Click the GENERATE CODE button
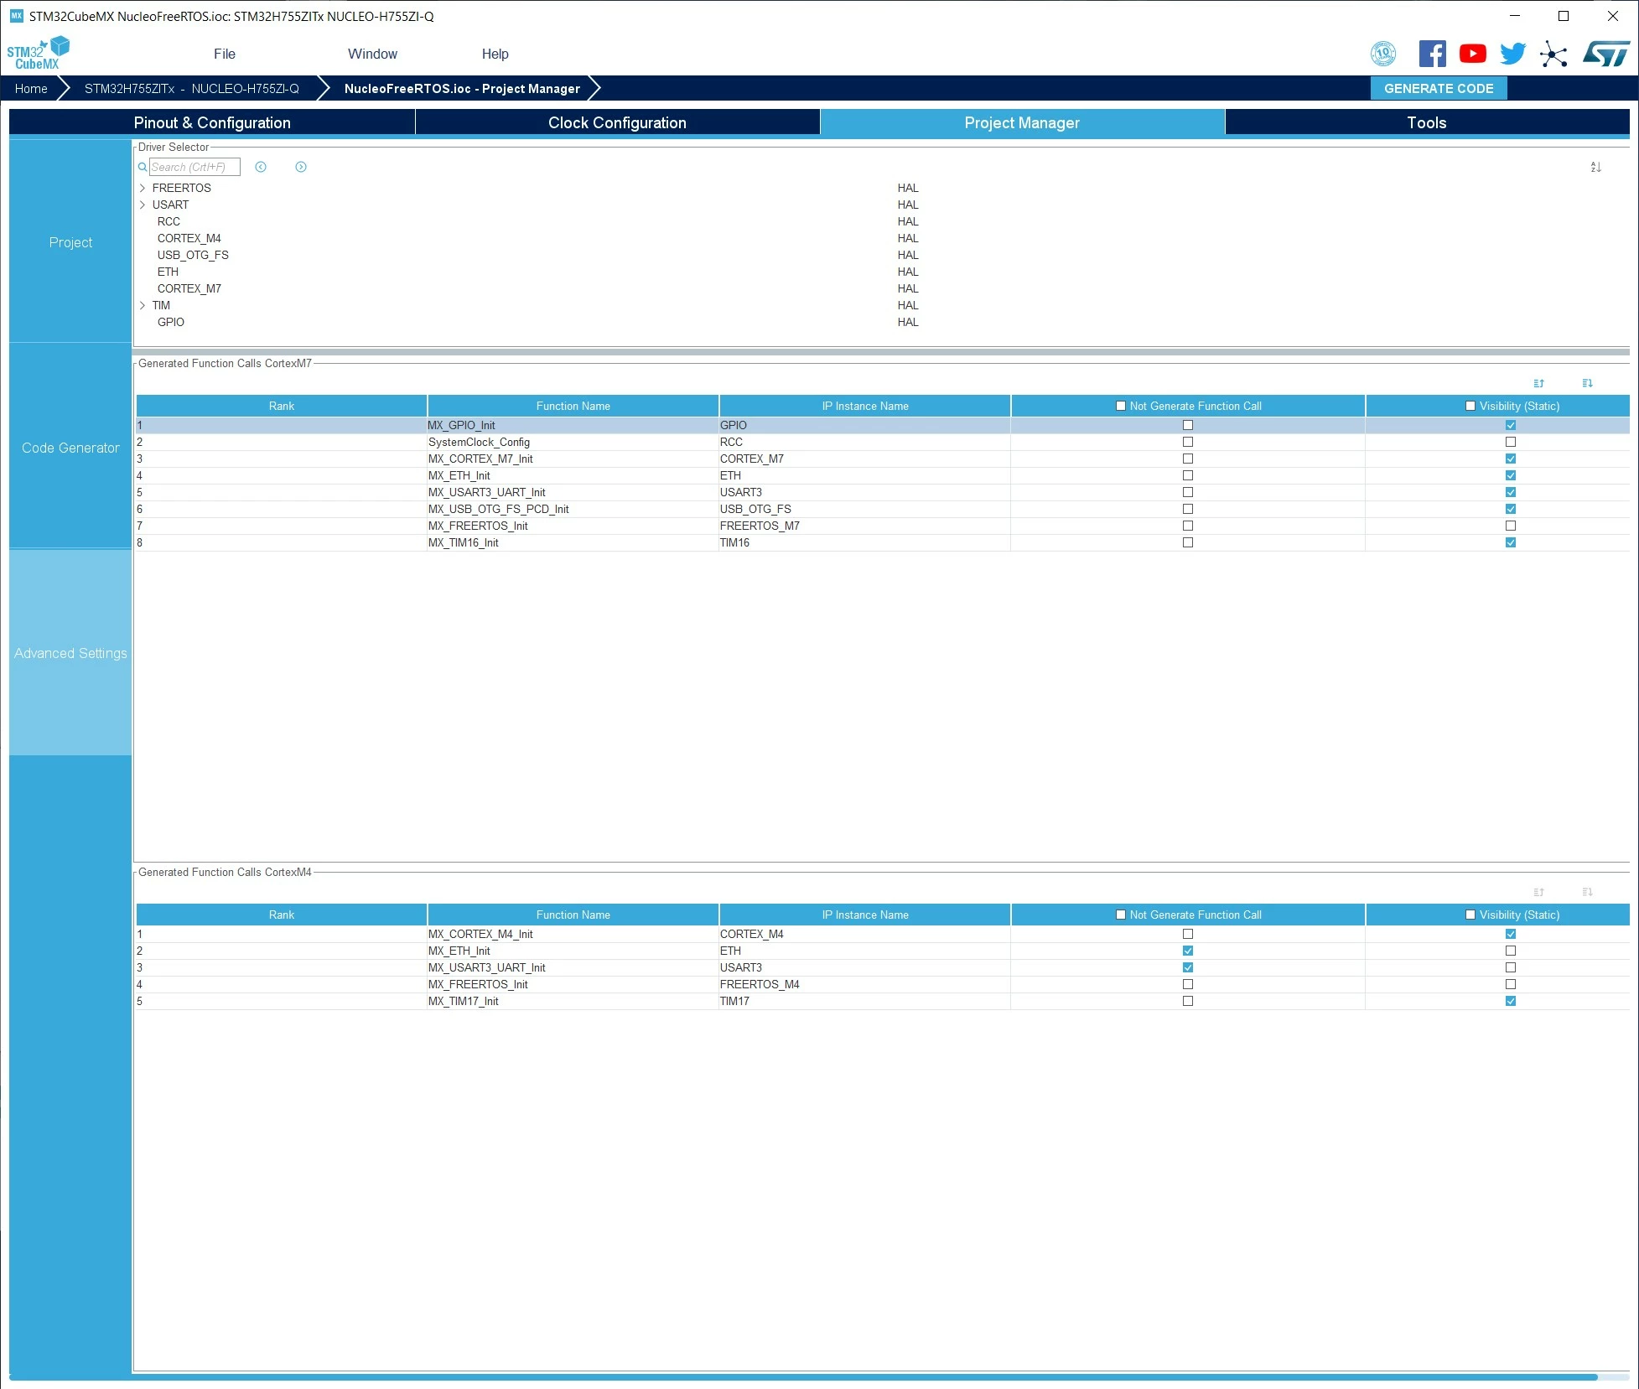 pyautogui.click(x=1439, y=88)
